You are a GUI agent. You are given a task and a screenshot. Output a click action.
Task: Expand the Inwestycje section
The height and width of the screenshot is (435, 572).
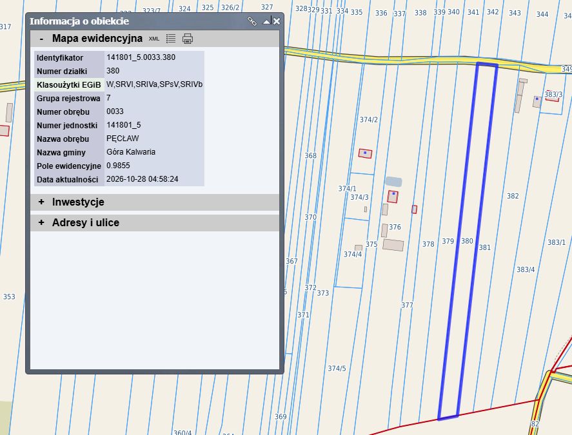(41, 202)
